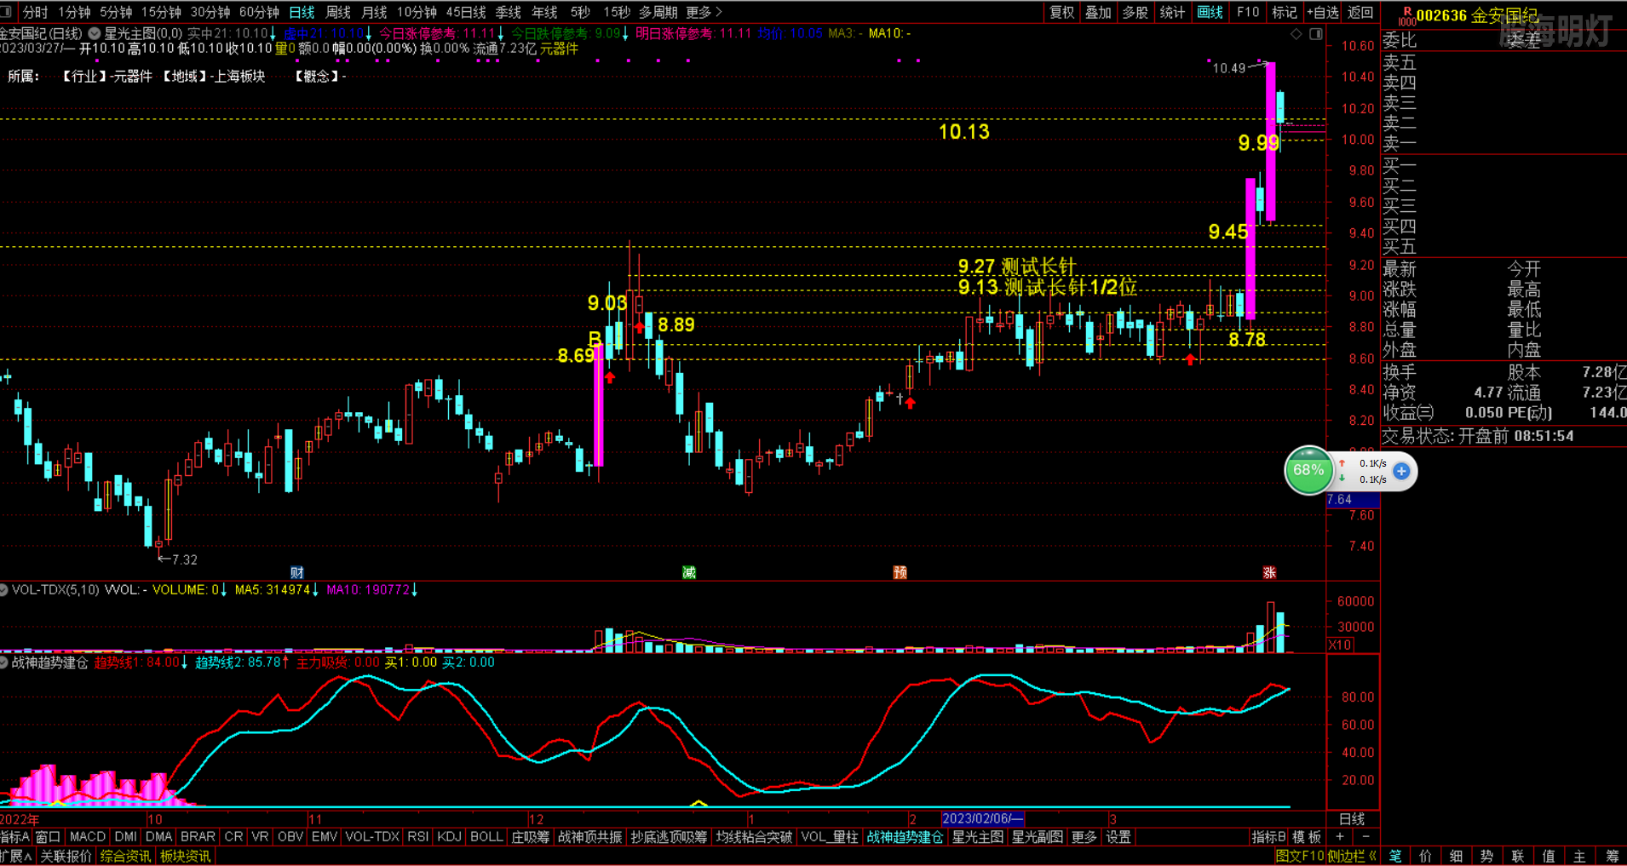Select the MACD indicator tab
The image size is (1627, 866).
point(87,837)
